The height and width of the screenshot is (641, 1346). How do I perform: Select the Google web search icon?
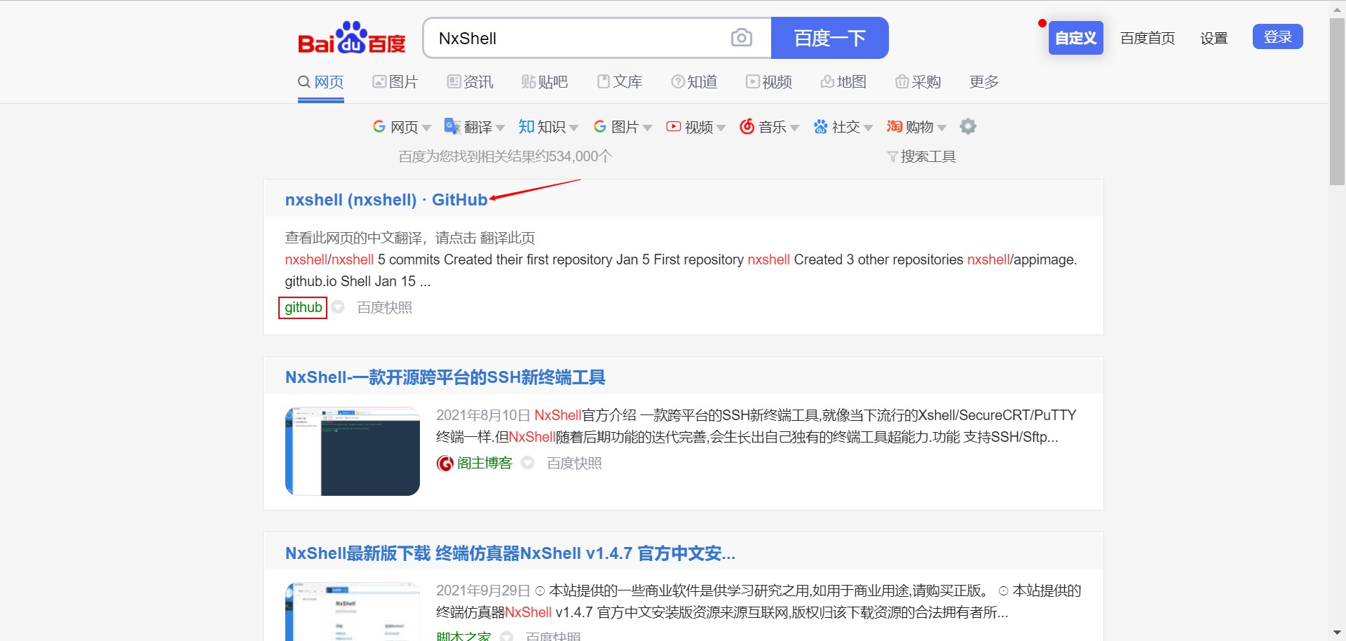click(x=379, y=126)
